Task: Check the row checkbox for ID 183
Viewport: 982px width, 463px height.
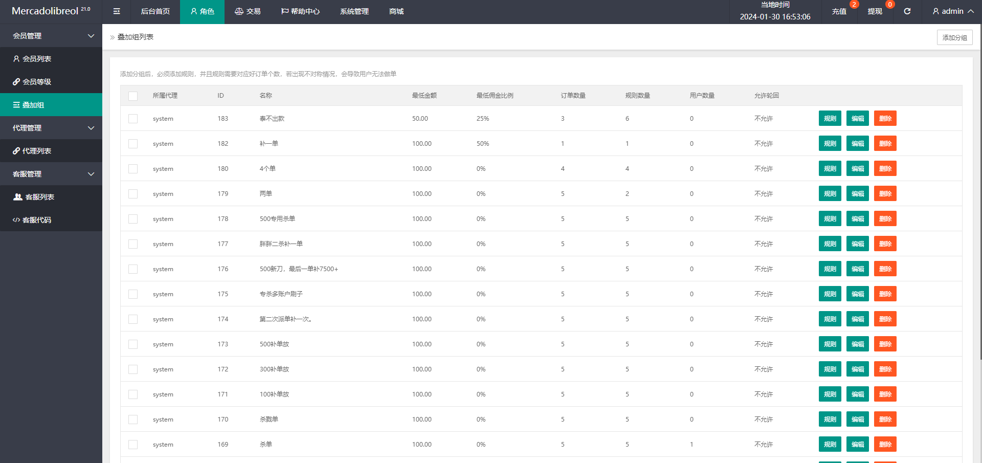Action: 133,119
